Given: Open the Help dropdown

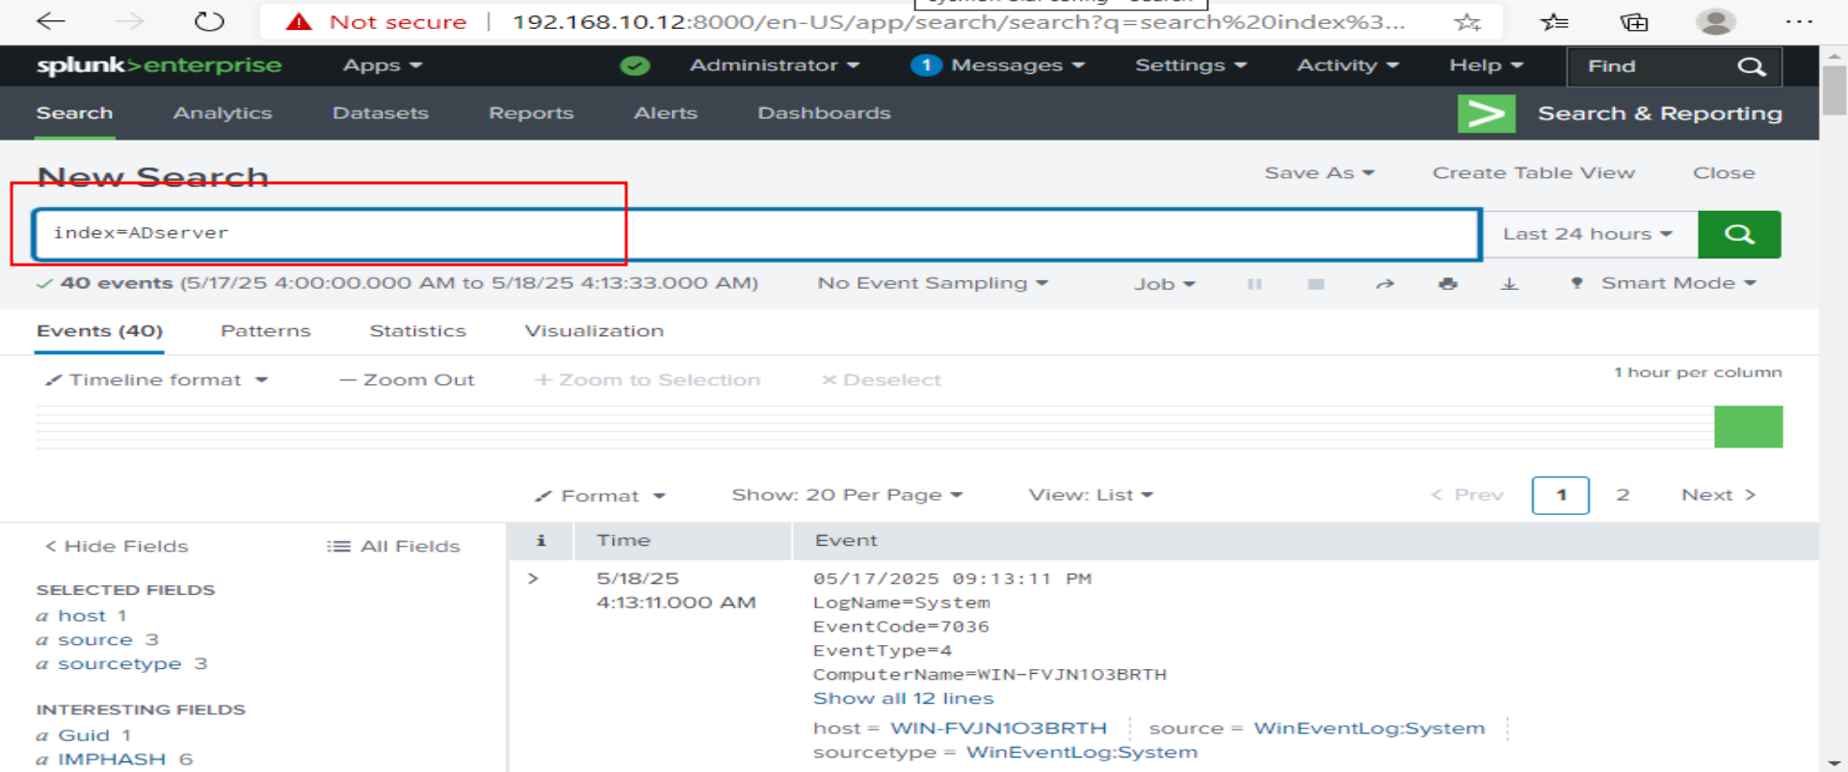Looking at the screenshot, I should click(1486, 65).
